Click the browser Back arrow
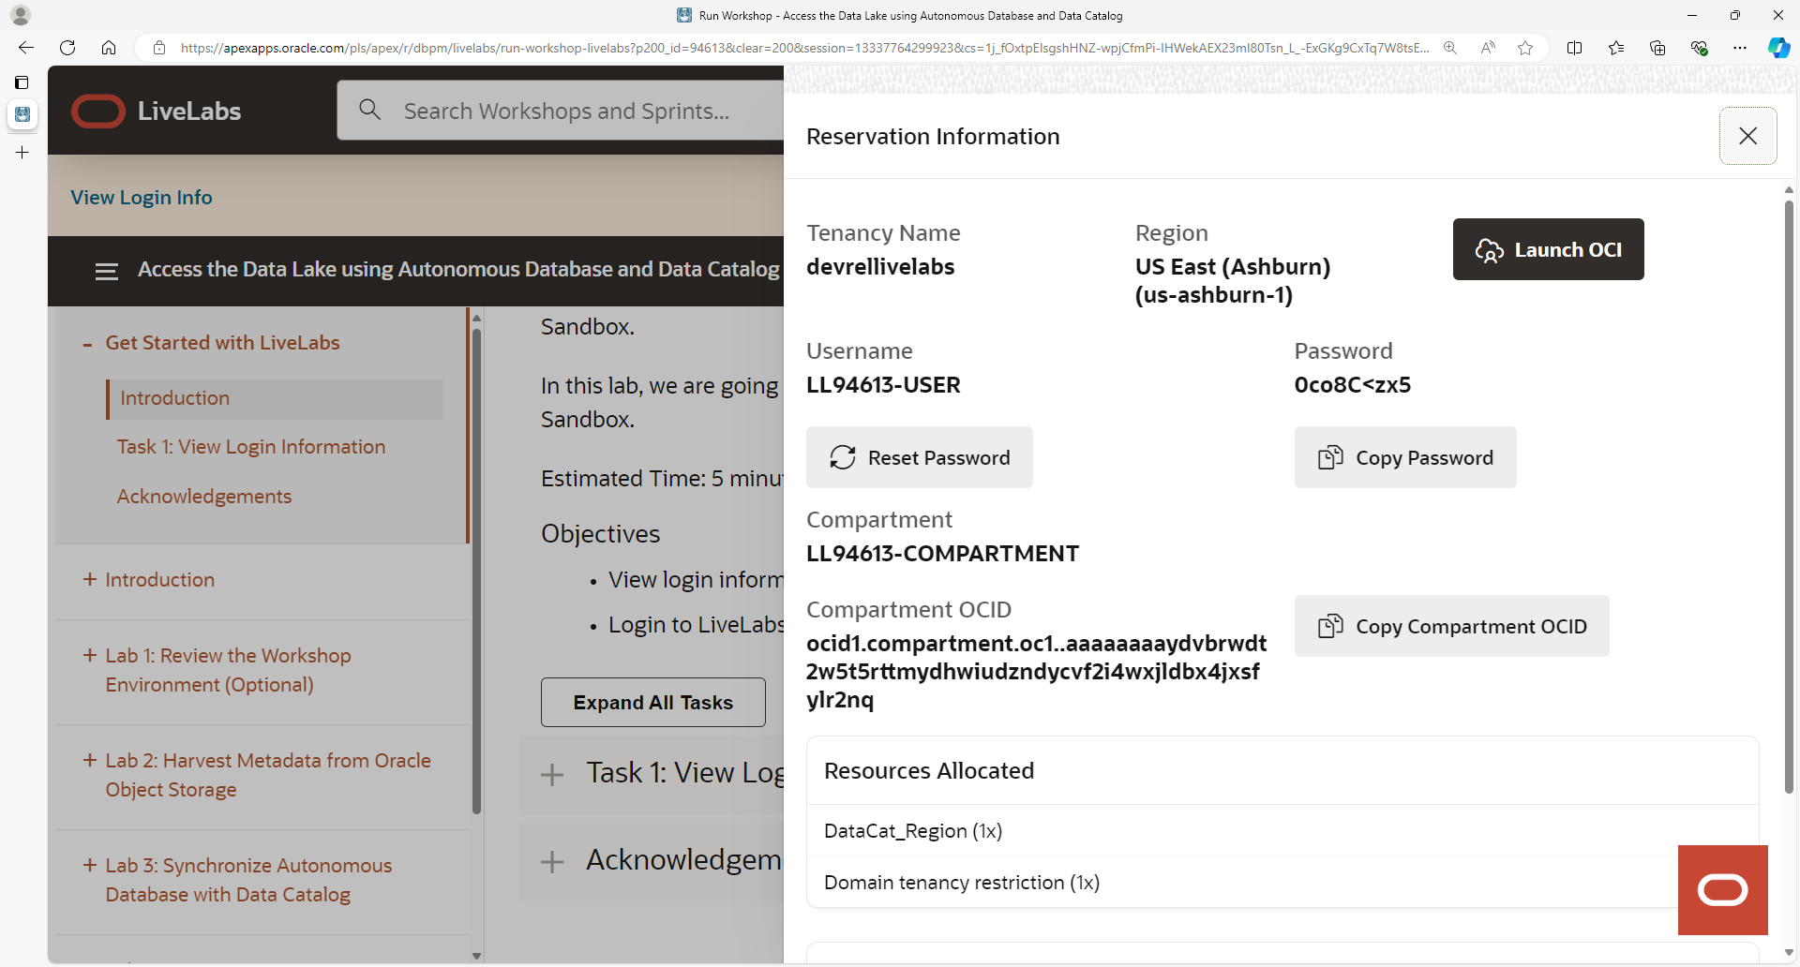1800x967 pixels. pos(26,48)
